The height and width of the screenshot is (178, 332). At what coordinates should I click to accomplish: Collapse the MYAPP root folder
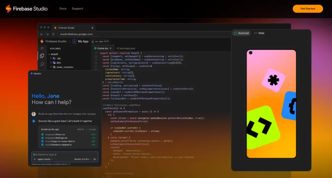[53, 54]
